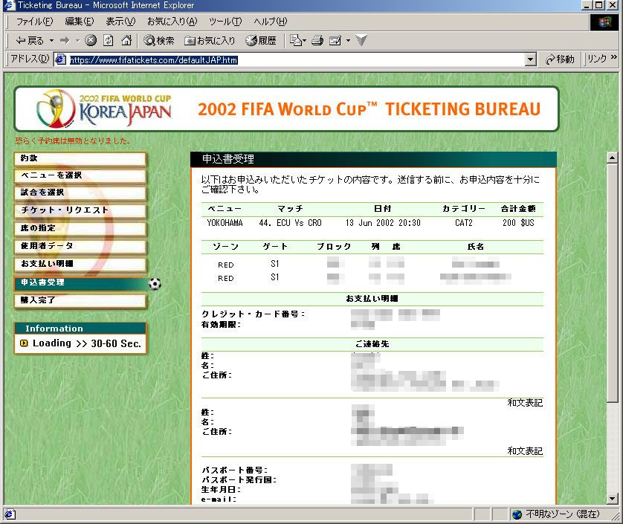
Task: Select お支払い明細 in the sidebar
Action: click(x=80, y=264)
